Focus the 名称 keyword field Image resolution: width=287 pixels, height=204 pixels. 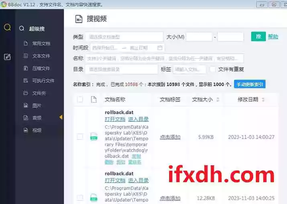tap(164, 59)
